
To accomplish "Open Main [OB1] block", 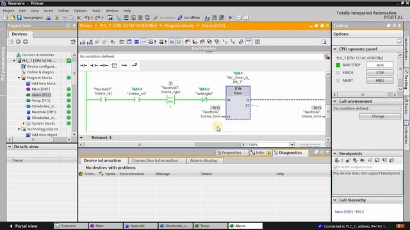I will pos(40,89).
